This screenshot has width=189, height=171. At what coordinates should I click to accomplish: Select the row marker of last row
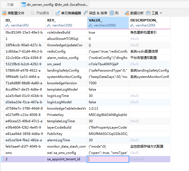tap(2, 159)
